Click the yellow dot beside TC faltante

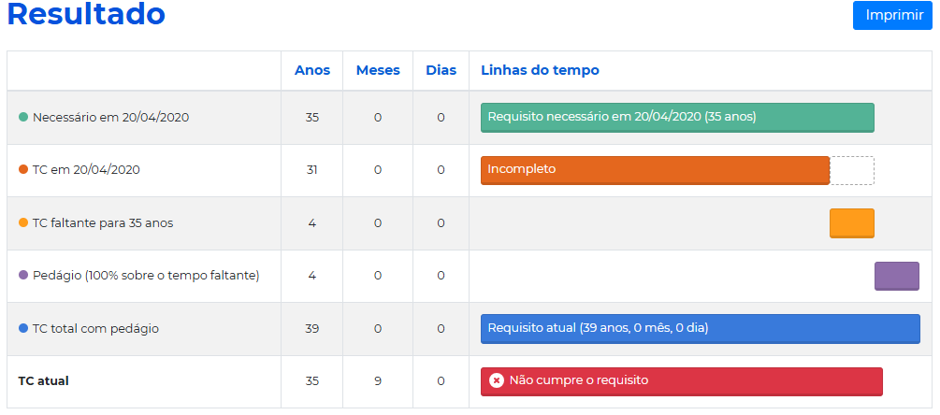click(23, 223)
